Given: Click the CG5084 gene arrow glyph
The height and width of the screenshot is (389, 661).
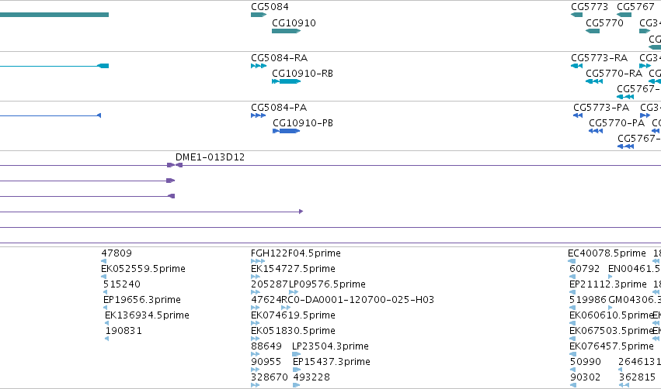Looking at the screenshot, I should (x=259, y=15).
